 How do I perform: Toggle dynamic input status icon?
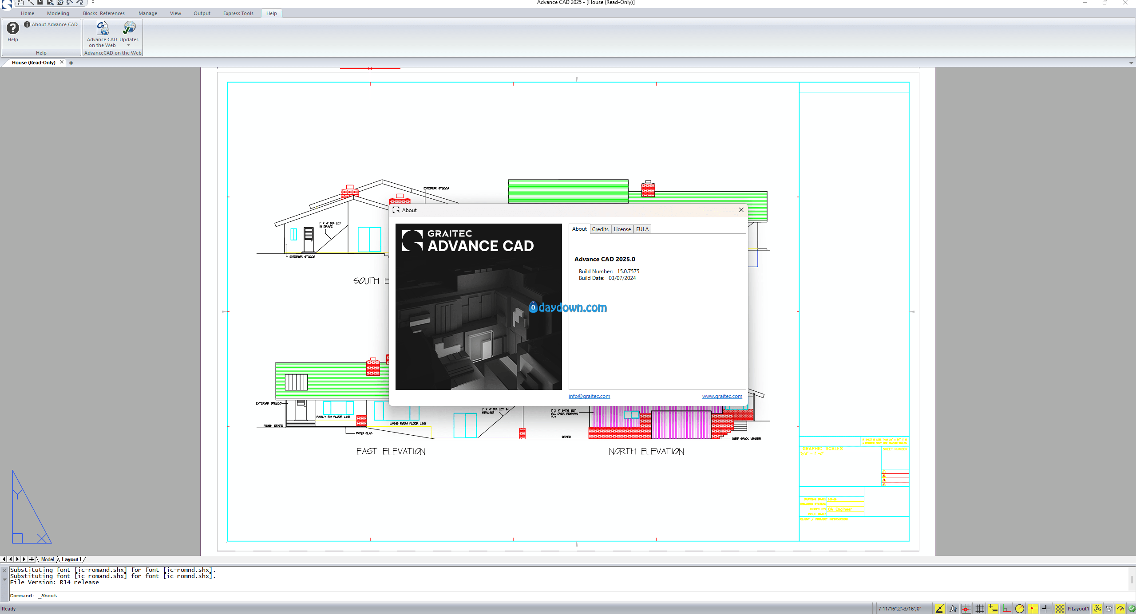point(993,609)
